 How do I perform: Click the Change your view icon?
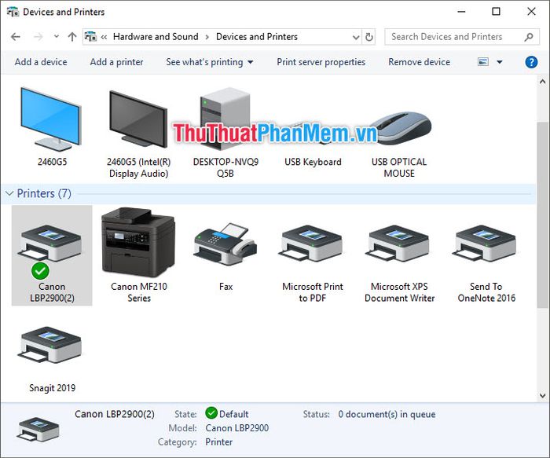(483, 62)
